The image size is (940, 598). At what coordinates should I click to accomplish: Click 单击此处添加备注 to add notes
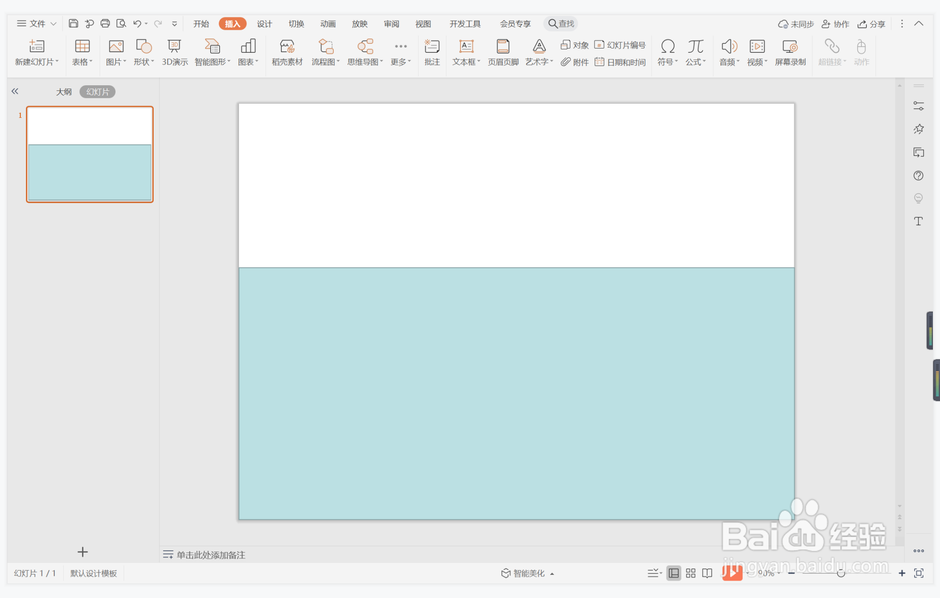click(x=211, y=555)
